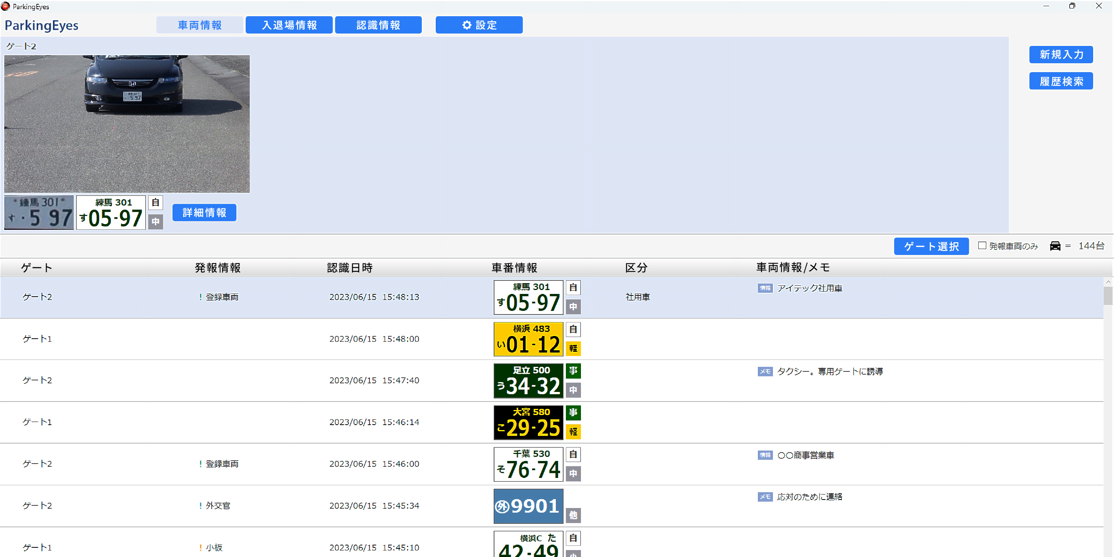Click the メモ badge next to タクシー note

coord(765,371)
